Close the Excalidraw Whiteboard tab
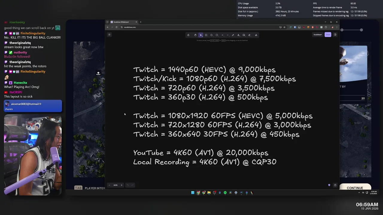Viewport: 383px width, 215px height. (136, 22)
